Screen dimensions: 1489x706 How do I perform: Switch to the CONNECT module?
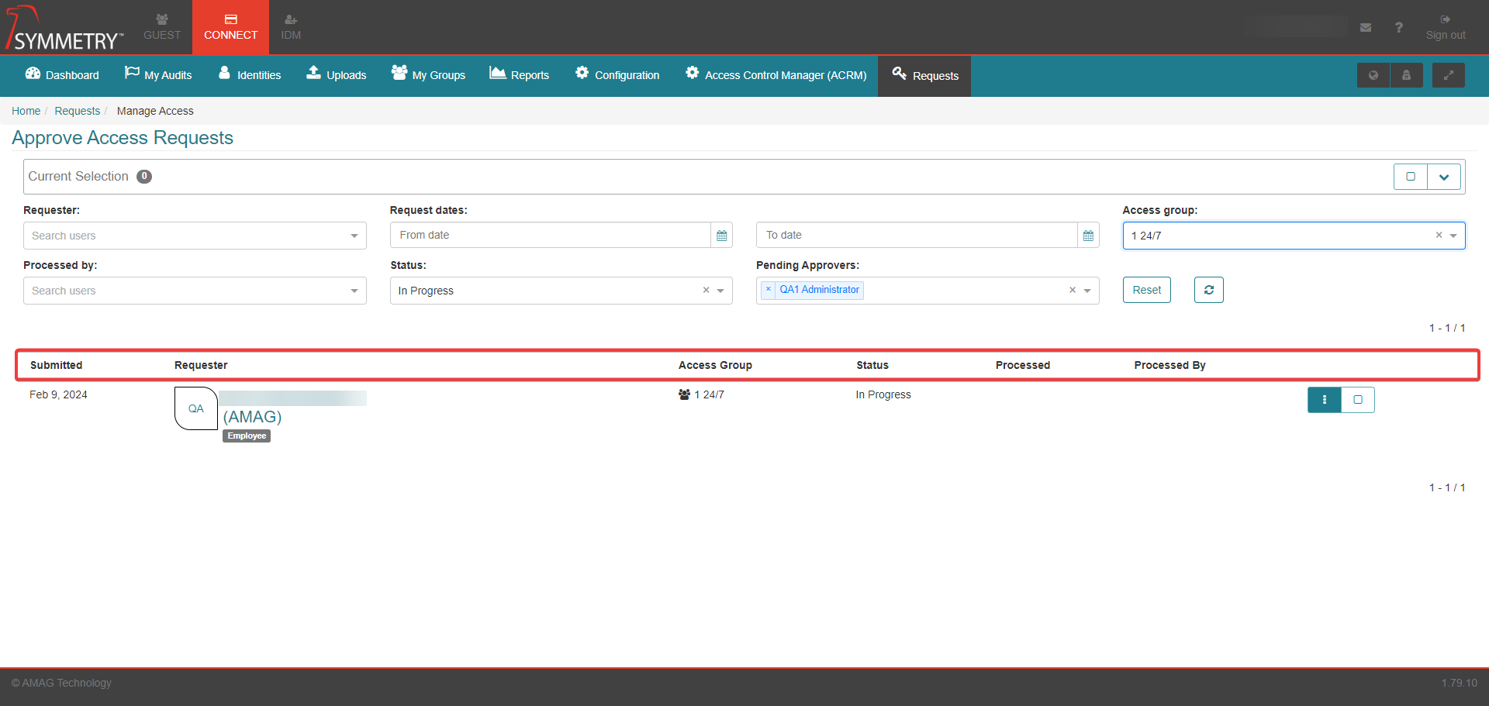230,27
